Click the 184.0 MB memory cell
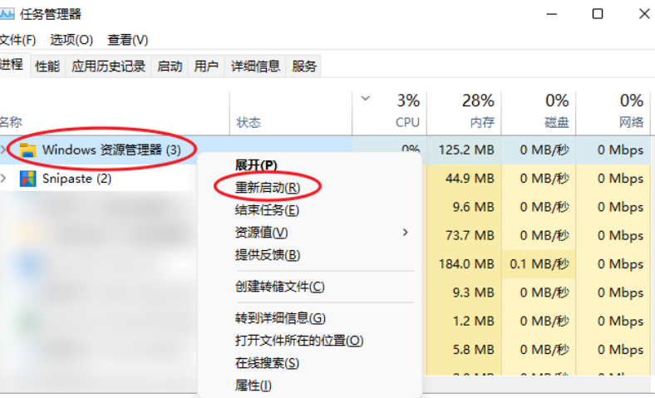This screenshot has height=398, width=655. tap(464, 264)
